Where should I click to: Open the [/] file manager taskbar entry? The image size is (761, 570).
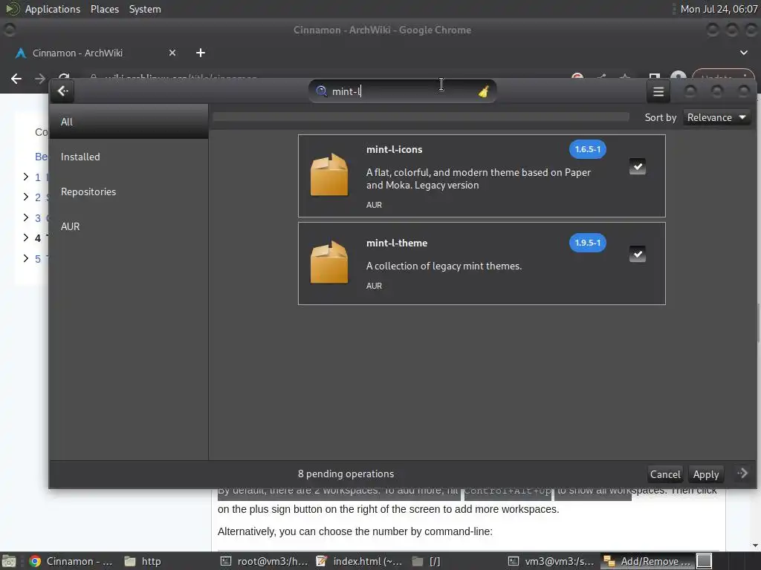tap(427, 561)
